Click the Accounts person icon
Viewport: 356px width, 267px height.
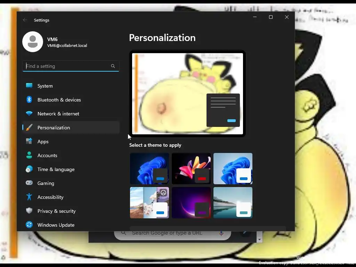pos(29,155)
